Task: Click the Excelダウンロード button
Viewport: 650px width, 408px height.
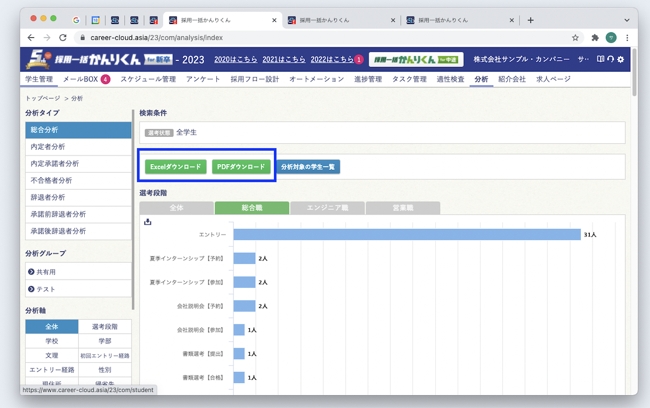Action: click(x=175, y=167)
